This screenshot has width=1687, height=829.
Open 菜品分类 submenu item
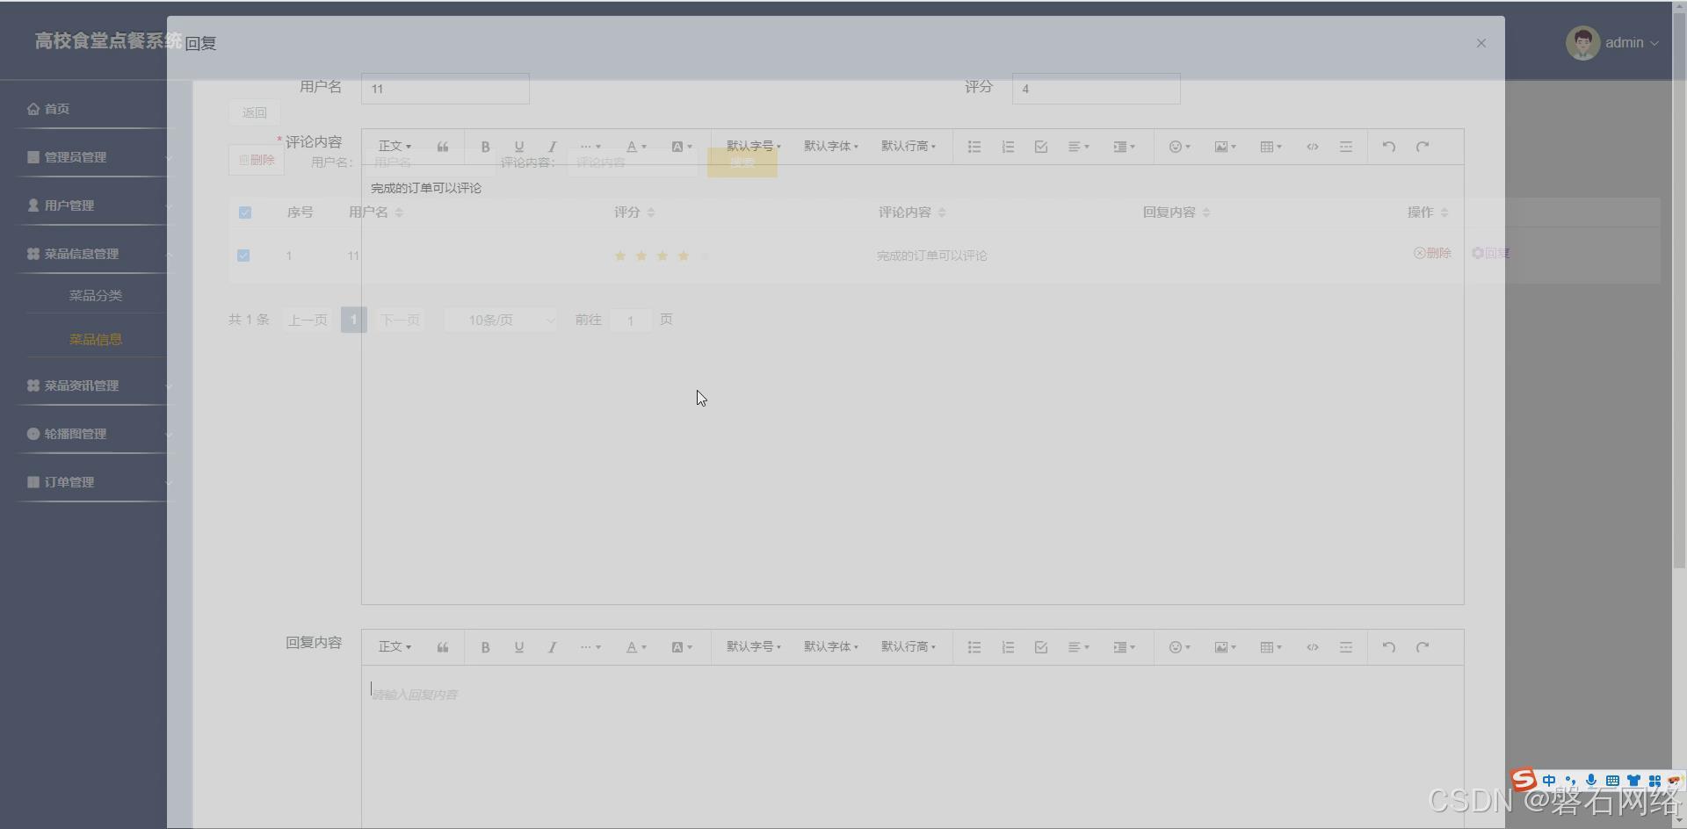[x=96, y=296]
